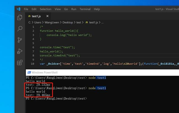
Task: Expand the breadcrumb ellipsis symbol list
Action: pos(102,23)
